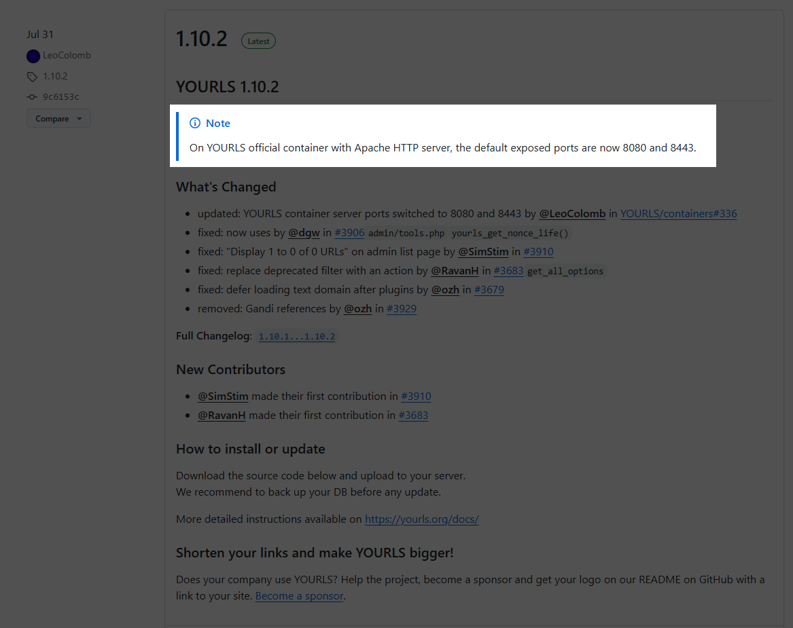Open the @SimStim mention in What's Changed
This screenshot has height=628, width=793.
(483, 252)
